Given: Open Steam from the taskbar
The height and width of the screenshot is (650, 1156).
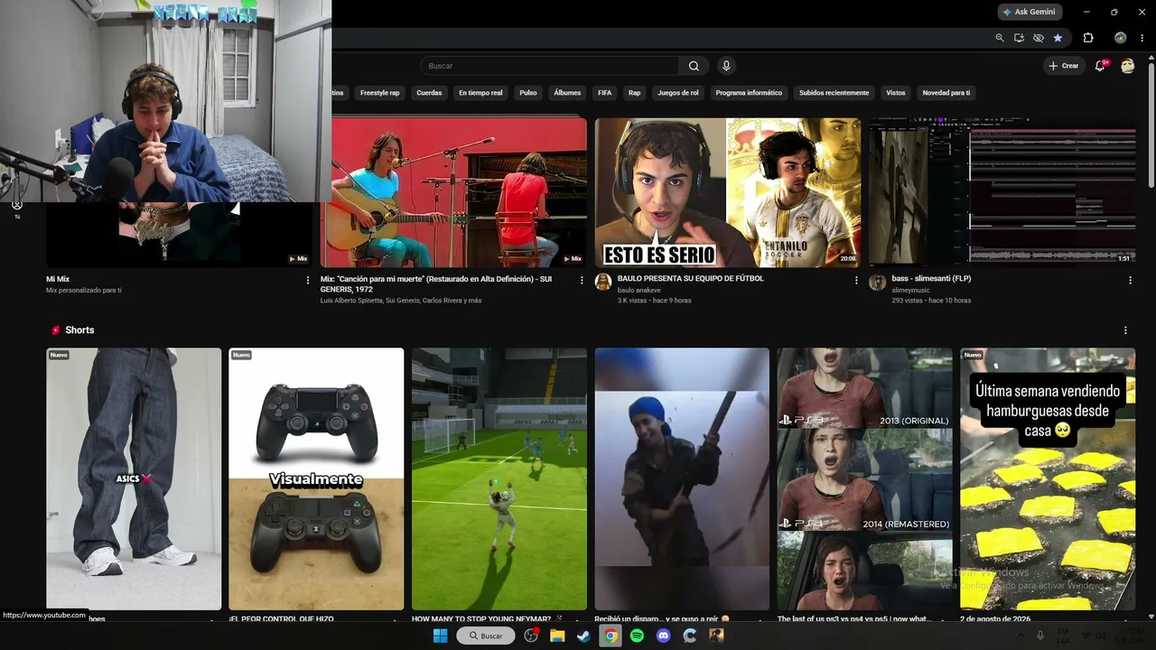Looking at the screenshot, I should [583, 636].
